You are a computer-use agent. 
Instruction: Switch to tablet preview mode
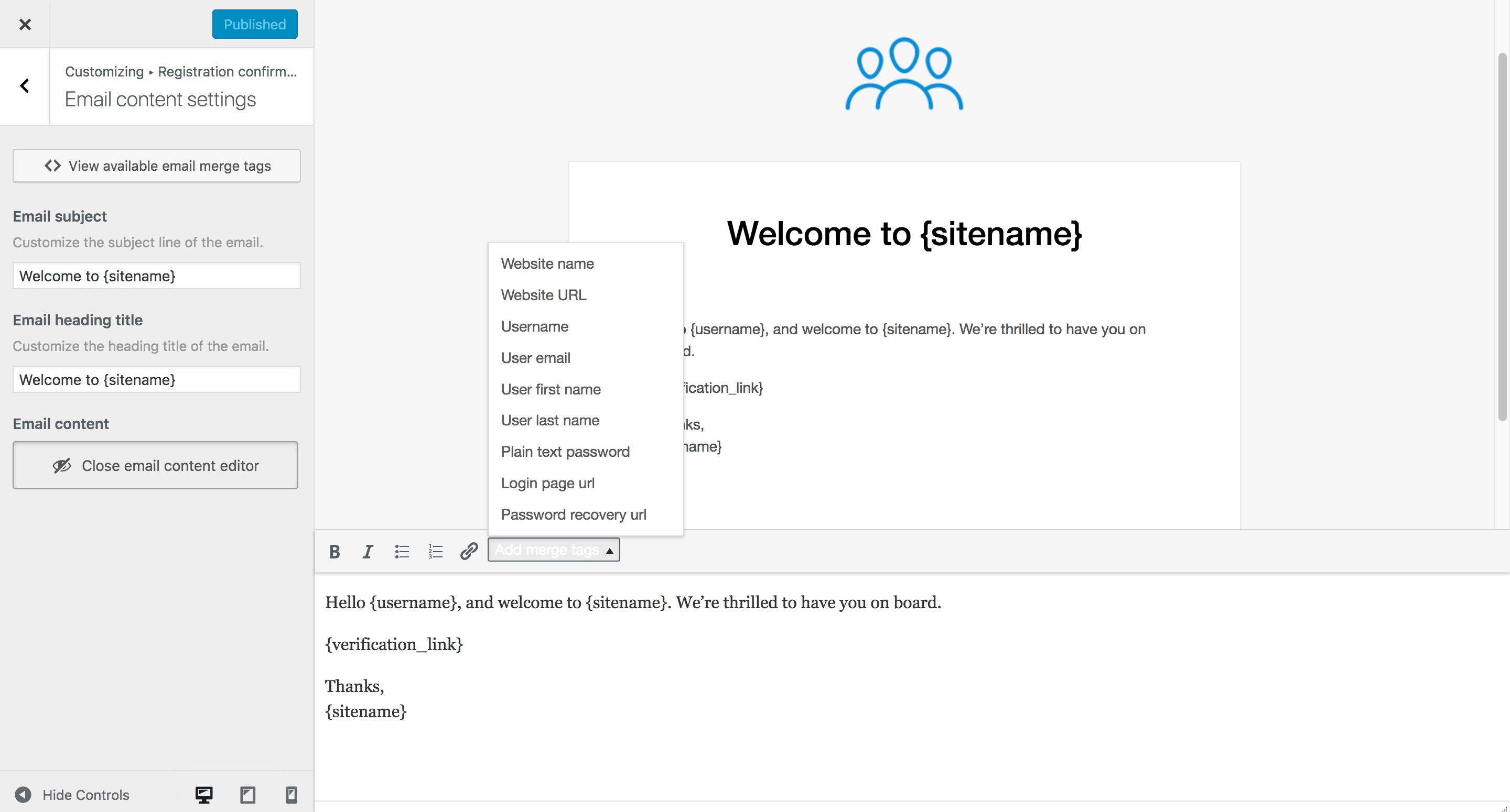point(247,795)
